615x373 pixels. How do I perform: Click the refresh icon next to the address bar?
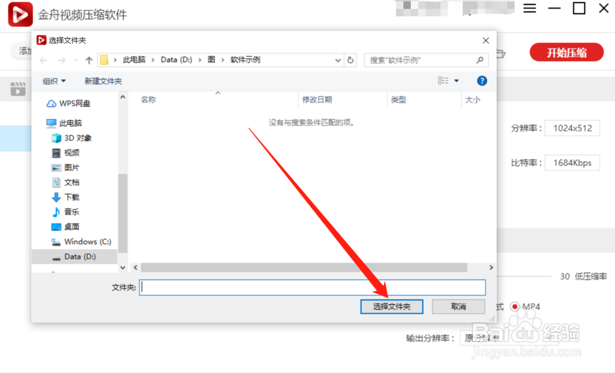tap(351, 60)
